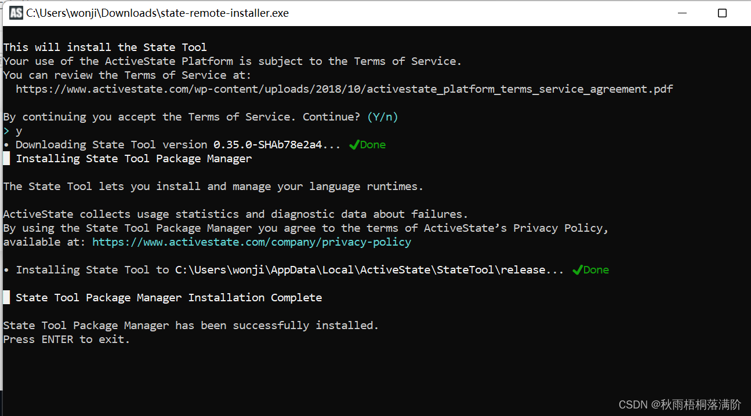Maximize the installer console window
Viewport: 751px width, 416px height.
[x=722, y=13]
